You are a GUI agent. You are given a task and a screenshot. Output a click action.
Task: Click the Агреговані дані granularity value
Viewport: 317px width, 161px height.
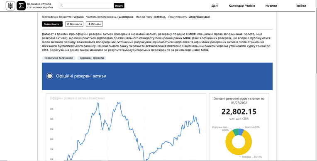[200, 17]
